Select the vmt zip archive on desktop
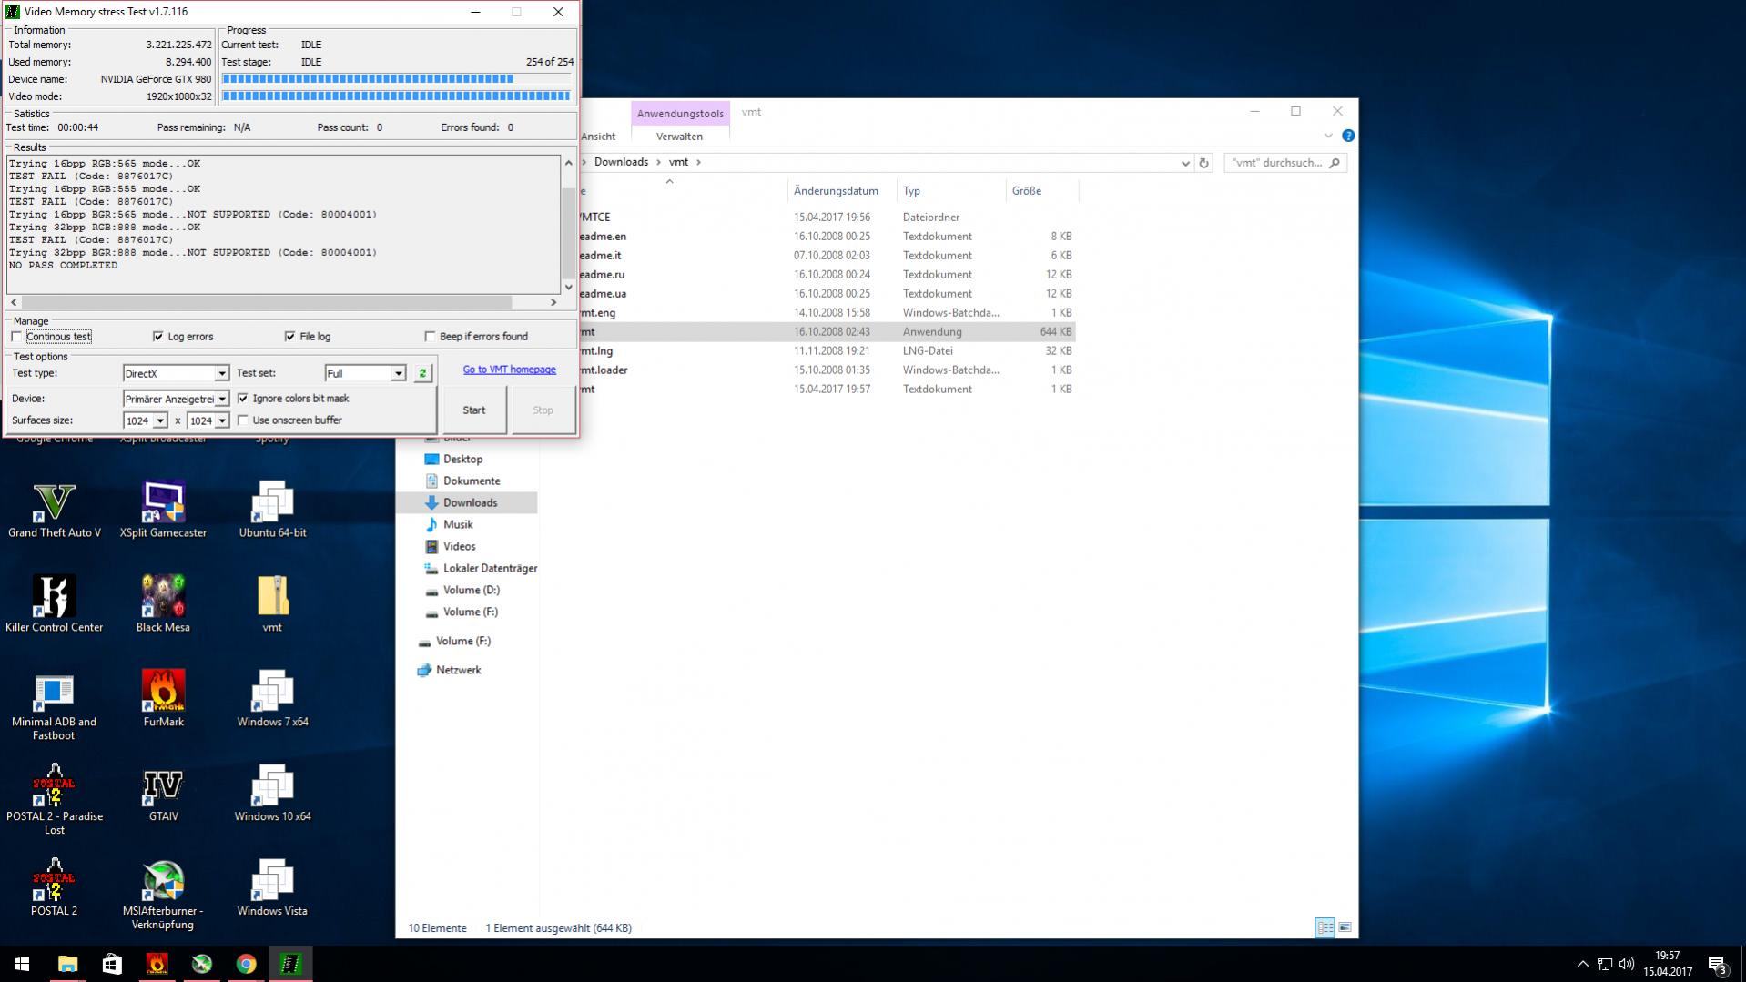1746x982 pixels. [272, 605]
